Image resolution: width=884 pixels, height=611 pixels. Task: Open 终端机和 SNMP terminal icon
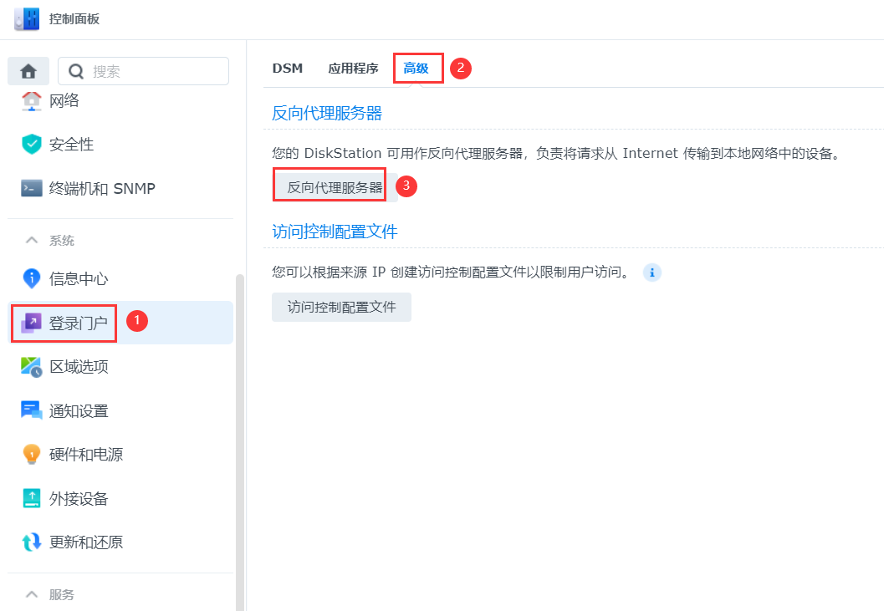(x=31, y=189)
